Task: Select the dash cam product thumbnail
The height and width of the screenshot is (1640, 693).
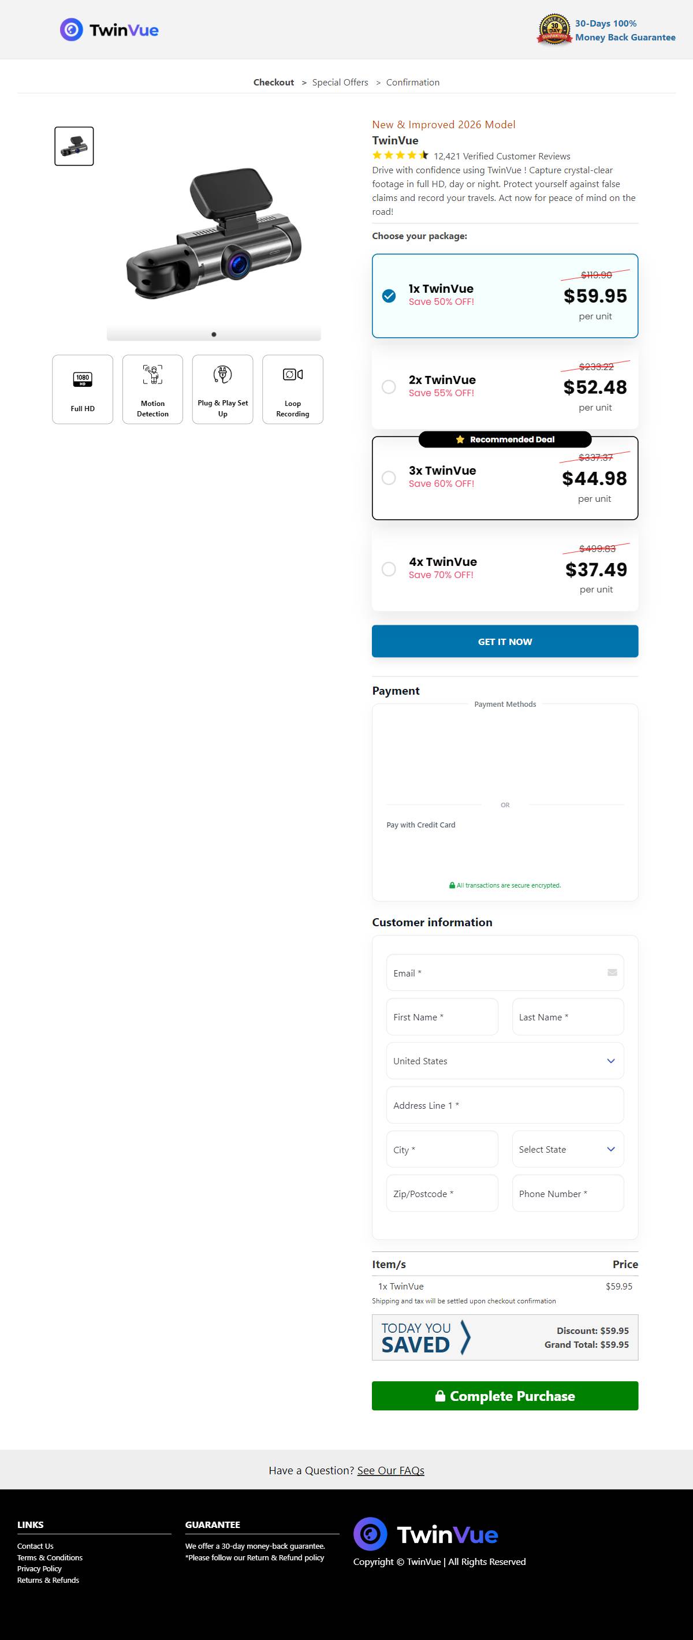Action: click(74, 147)
